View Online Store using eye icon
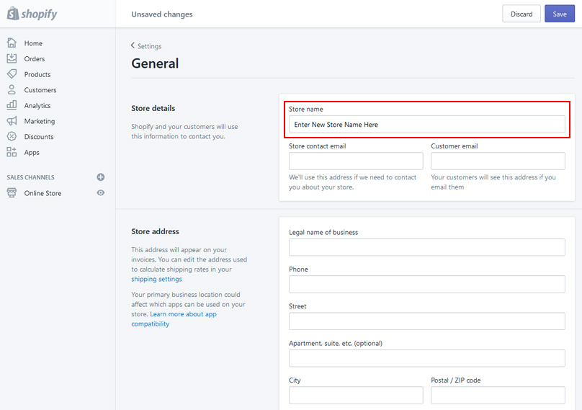The image size is (582, 410). click(x=101, y=193)
